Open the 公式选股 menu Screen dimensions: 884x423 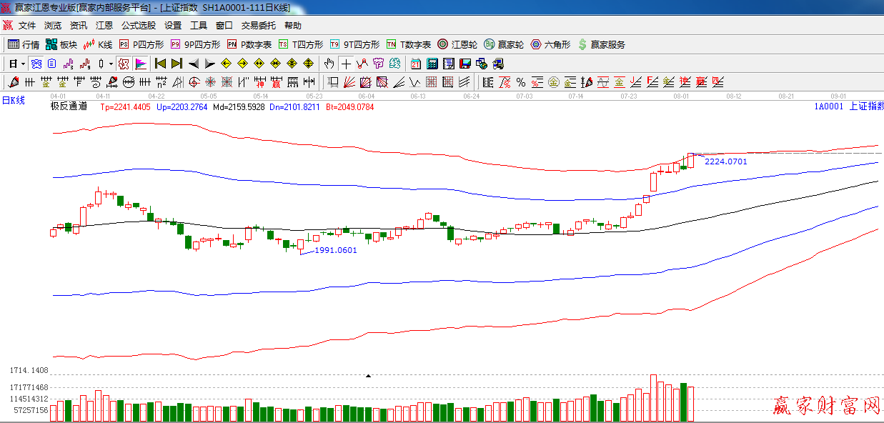[138, 26]
